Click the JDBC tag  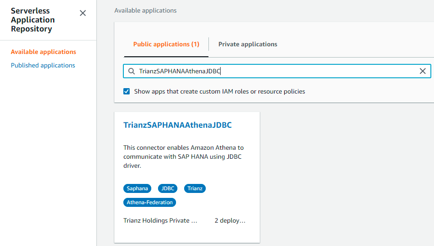point(168,188)
